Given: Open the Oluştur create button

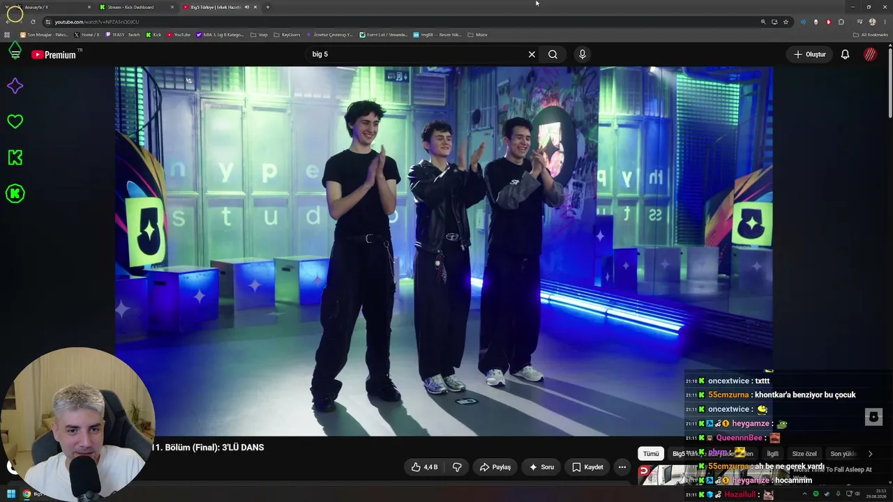Looking at the screenshot, I should pyautogui.click(x=809, y=54).
